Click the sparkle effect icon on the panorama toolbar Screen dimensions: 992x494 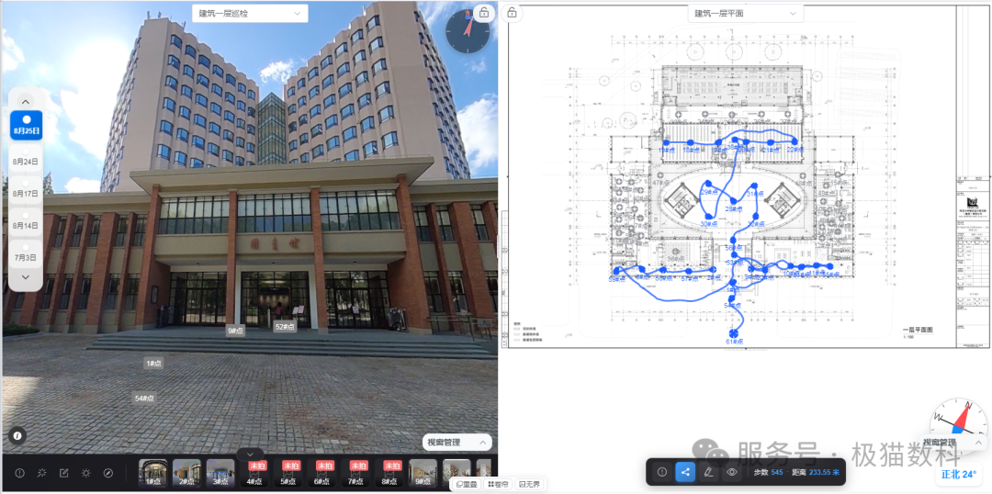41,473
